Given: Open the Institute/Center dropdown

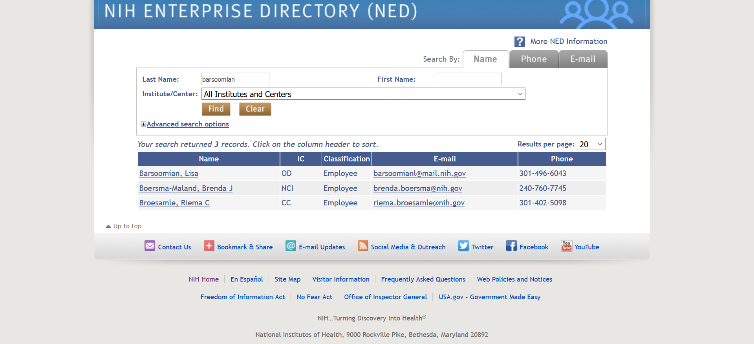Looking at the screenshot, I should (363, 94).
